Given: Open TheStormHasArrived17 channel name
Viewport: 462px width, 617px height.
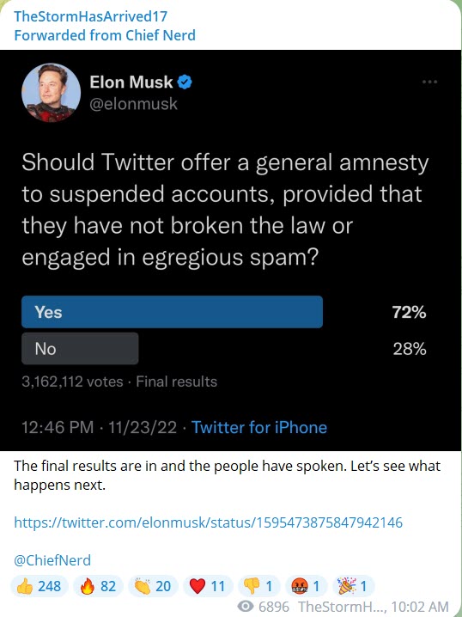Looking at the screenshot, I should [91, 16].
